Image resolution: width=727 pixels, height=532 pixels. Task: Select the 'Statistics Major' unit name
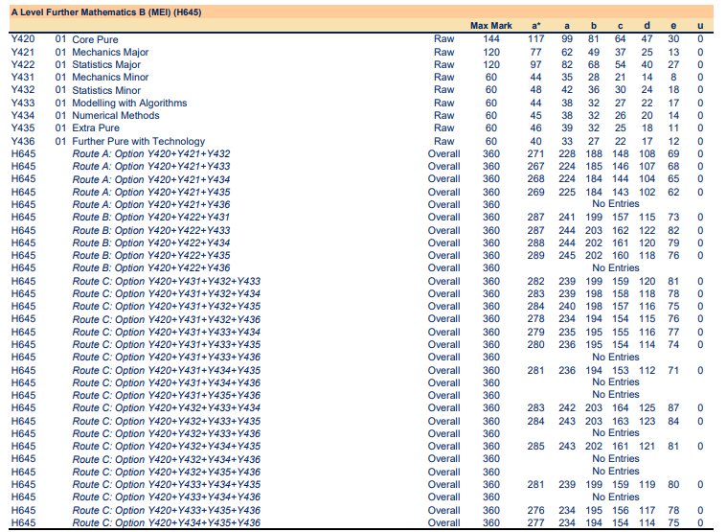[106, 64]
